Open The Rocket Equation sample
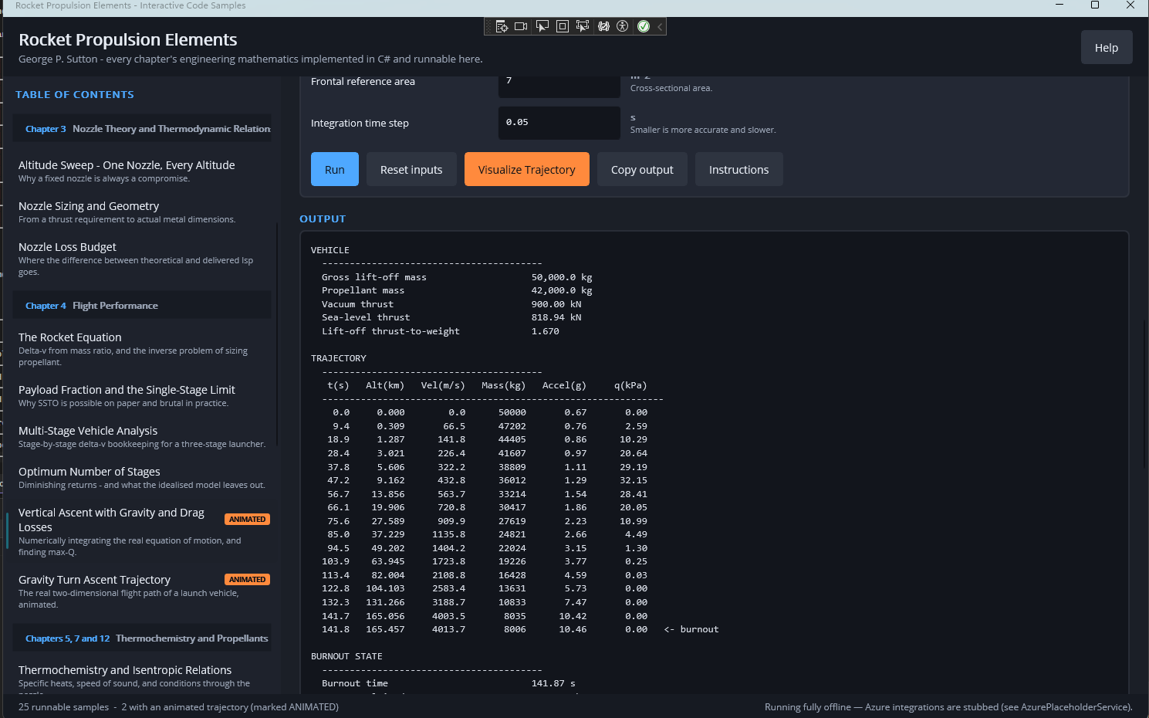This screenshot has width=1149, height=718. click(142, 349)
